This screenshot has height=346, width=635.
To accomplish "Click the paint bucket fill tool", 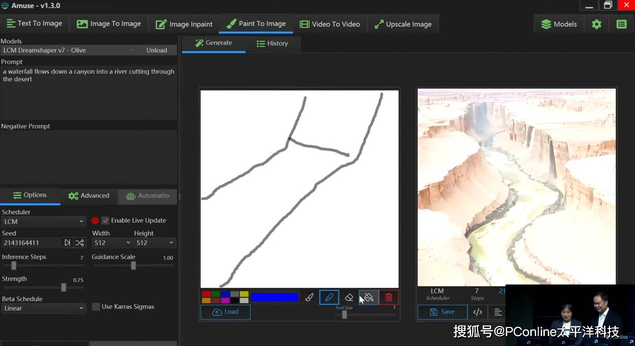I will click(x=369, y=297).
